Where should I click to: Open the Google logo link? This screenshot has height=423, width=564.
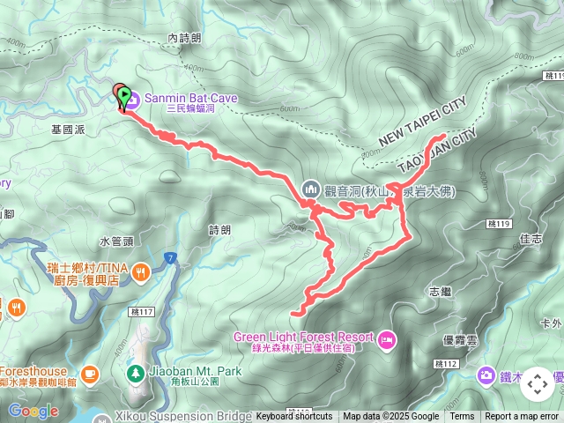coord(33,411)
